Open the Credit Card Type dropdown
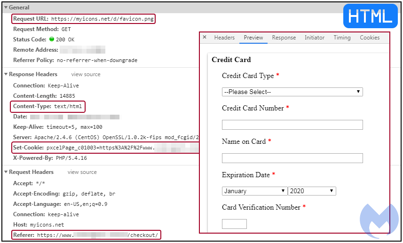Screen dimensions: 403x243 coord(292,92)
